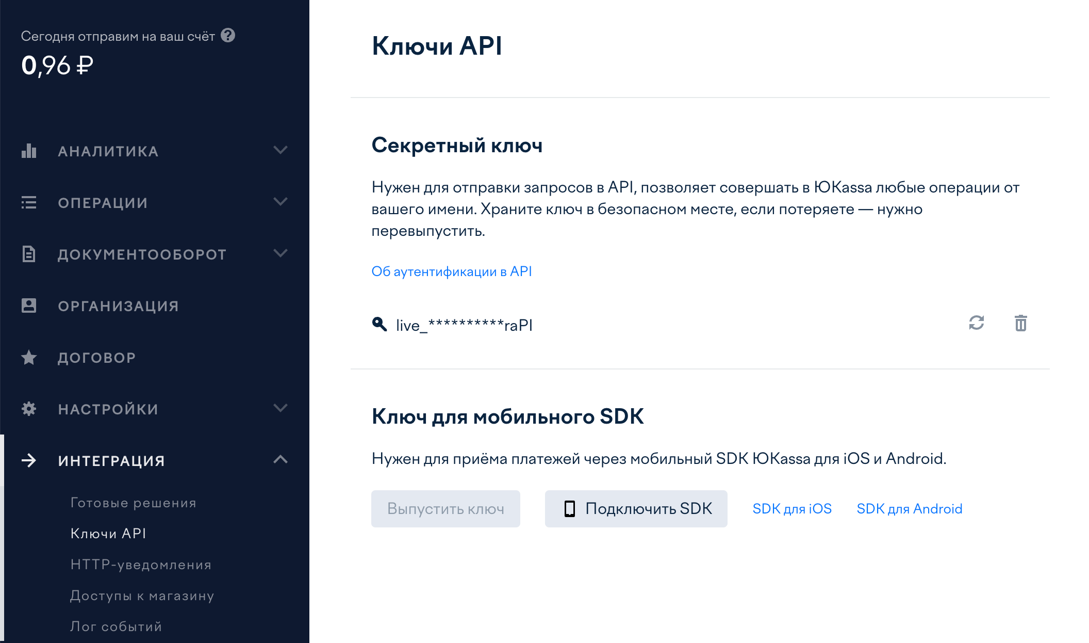Click the Настройки gear icon
1089x643 pixels.
(29, 408)
